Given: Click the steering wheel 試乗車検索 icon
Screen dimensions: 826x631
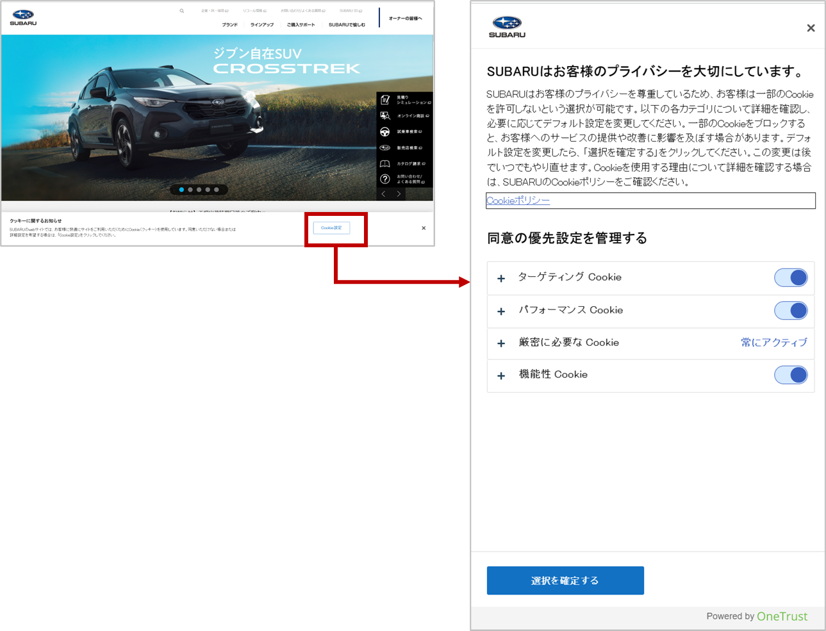Looking at the screenshot, I should point(385,132).
